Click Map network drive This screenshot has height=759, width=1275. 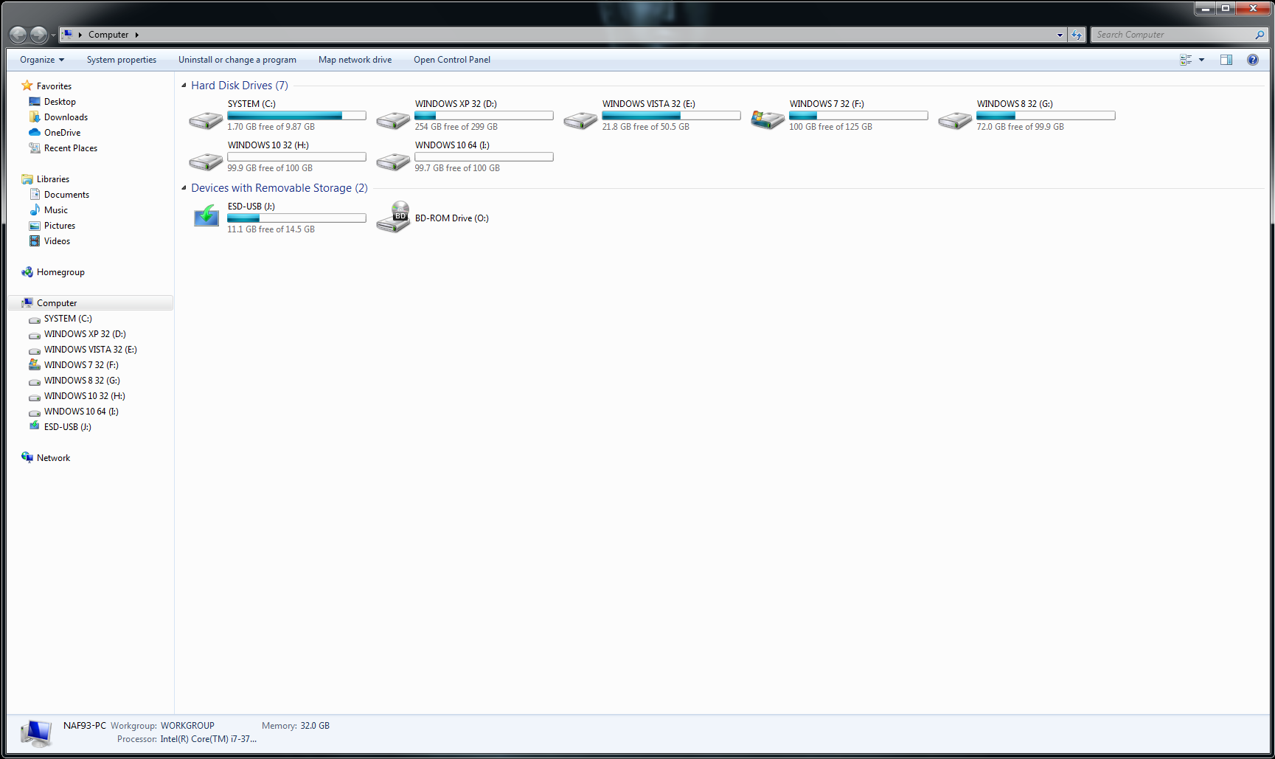coord(355,60)
